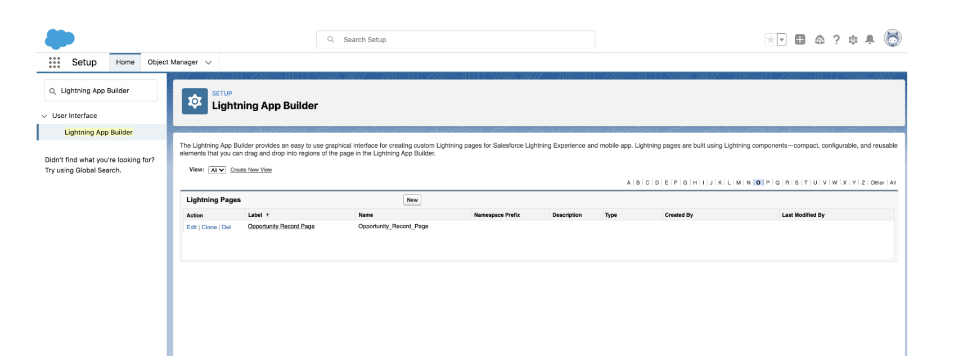
Task: Click the Search Setup field
Action: [456, 39]
